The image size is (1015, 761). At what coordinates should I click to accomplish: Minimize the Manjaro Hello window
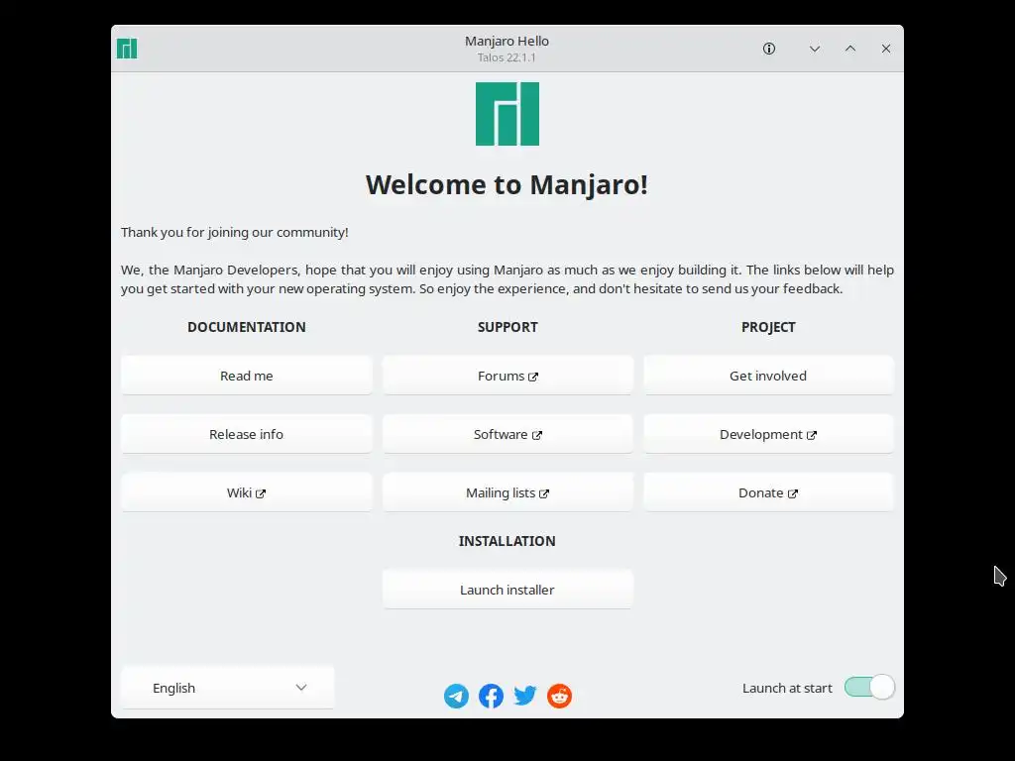[815, 49]
